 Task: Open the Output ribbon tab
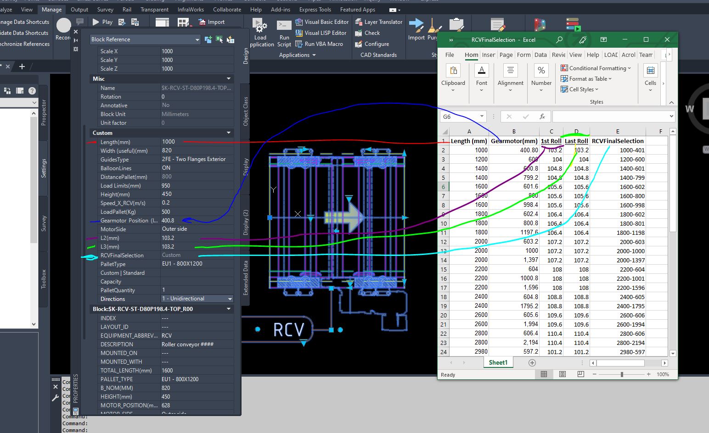pyautogui.click(x=79, y=10)
